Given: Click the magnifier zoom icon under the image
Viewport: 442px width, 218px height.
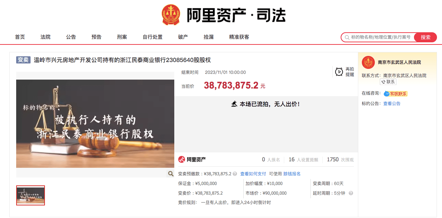Looking at the screenshot, I should coord(171,174).
